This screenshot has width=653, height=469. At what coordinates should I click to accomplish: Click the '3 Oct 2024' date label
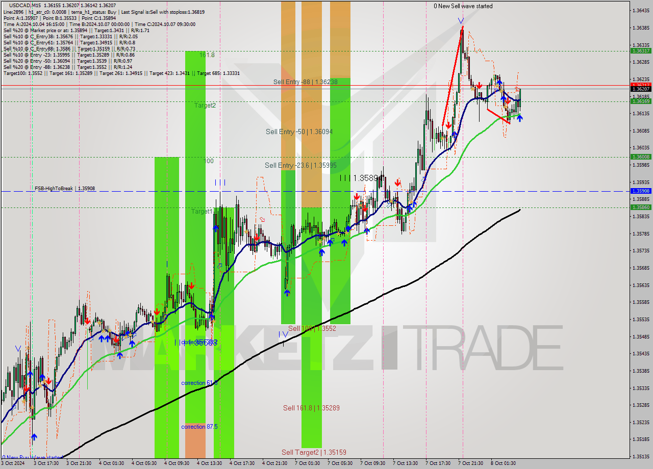[14, 463]
